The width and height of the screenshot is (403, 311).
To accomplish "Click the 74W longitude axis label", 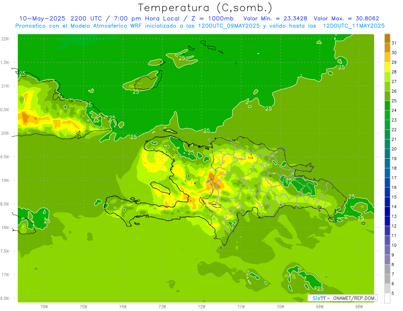I will (x=123, y=307).
